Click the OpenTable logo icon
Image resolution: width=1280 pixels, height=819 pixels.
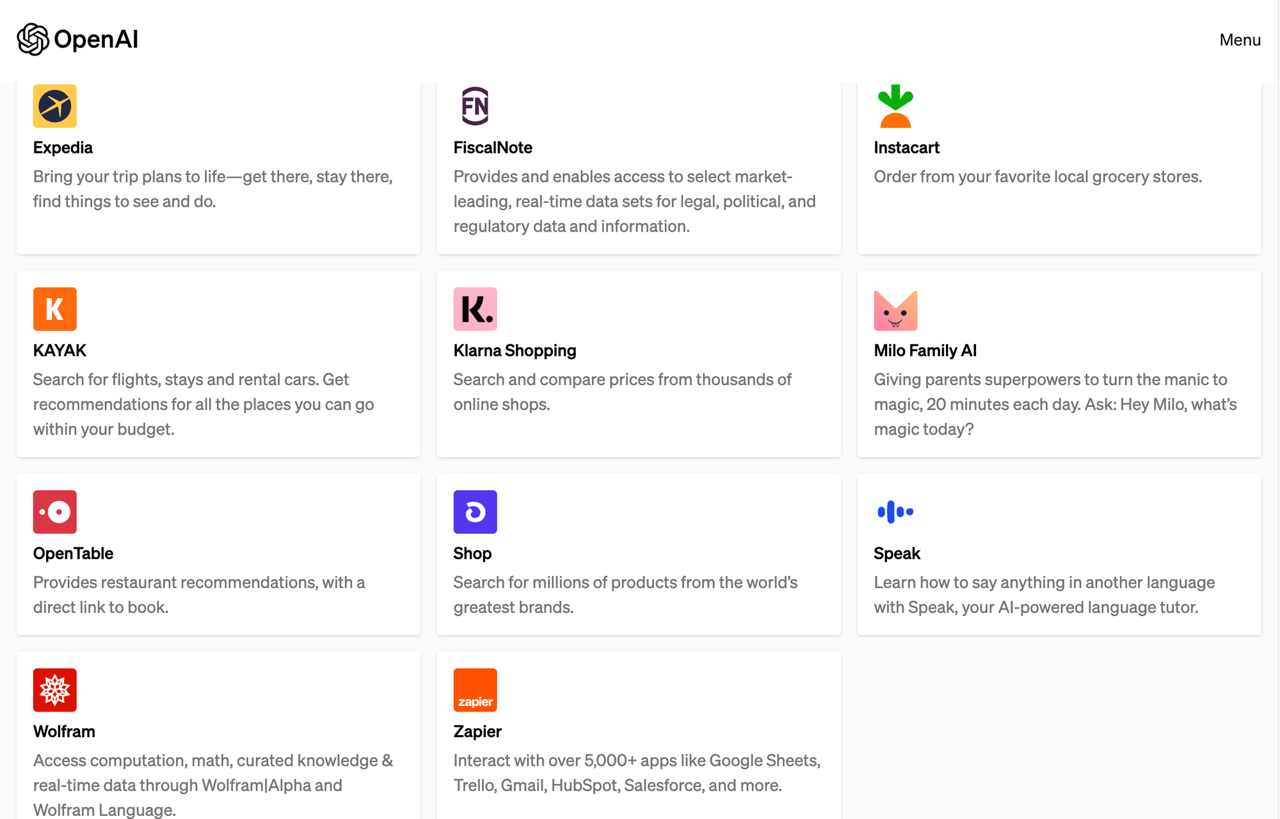pyautogui.click(x=54, y=511)
